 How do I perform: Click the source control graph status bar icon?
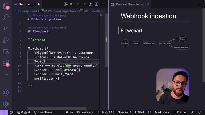click(x=12, y=112)
